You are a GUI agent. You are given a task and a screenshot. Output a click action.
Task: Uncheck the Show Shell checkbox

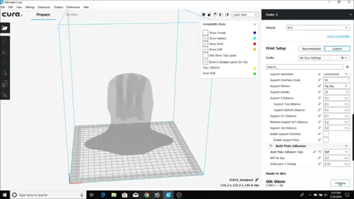click(x=205, y=44)
